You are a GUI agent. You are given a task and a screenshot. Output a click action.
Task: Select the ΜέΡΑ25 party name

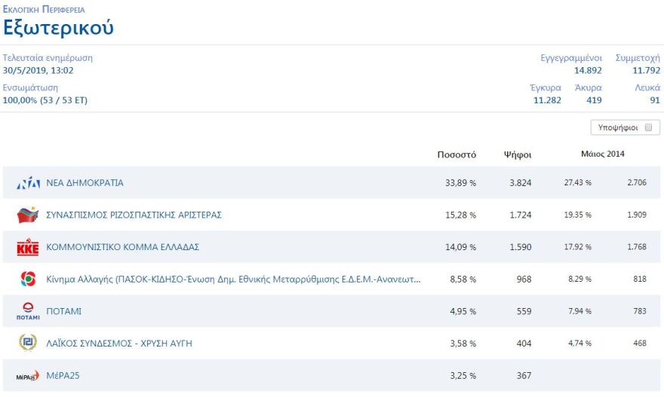(x=63, y=376)
